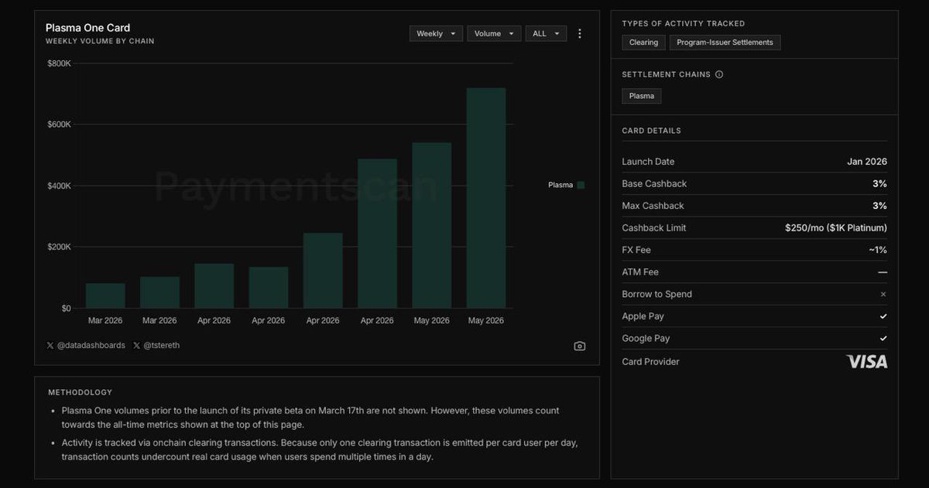
Task: Click the $600K axis label
Action: (x=59, y=125)
